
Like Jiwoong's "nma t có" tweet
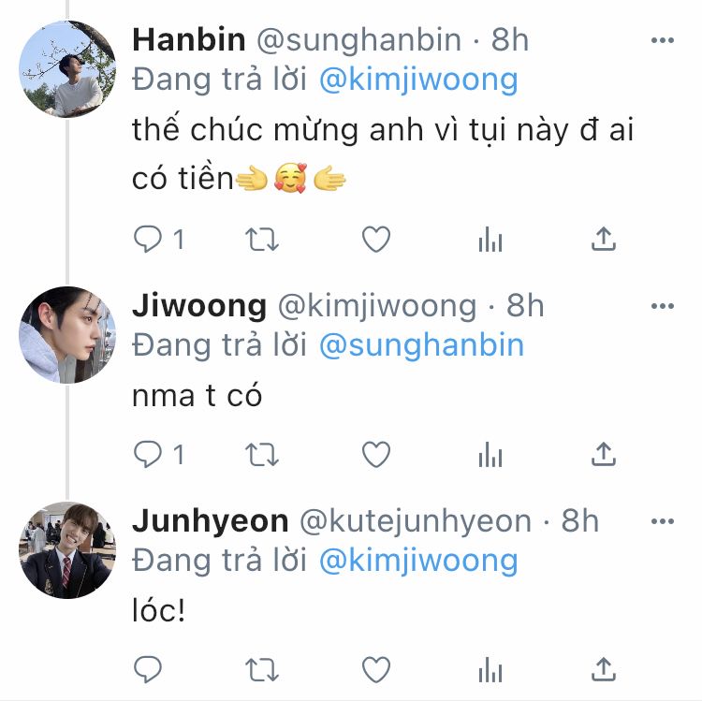375,455
